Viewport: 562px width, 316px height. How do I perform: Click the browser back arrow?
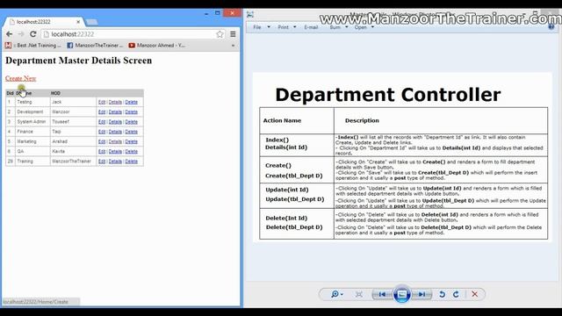10,34
